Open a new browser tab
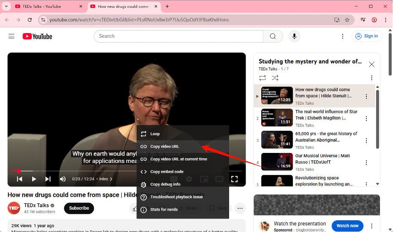 pos(167,7)
